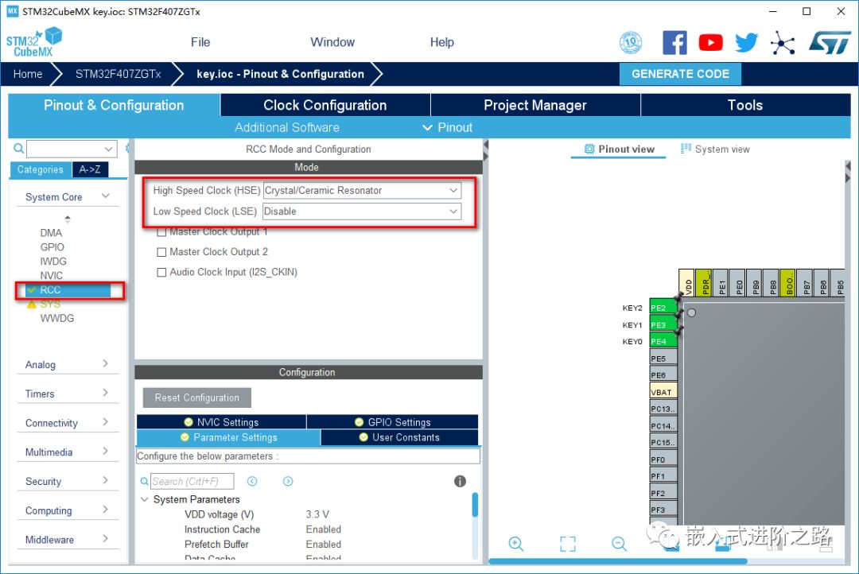This screenshot has height=574, width=859.
Task: Open the Twitter link icon
Action: pyautogui.click(x=746, y=42)
